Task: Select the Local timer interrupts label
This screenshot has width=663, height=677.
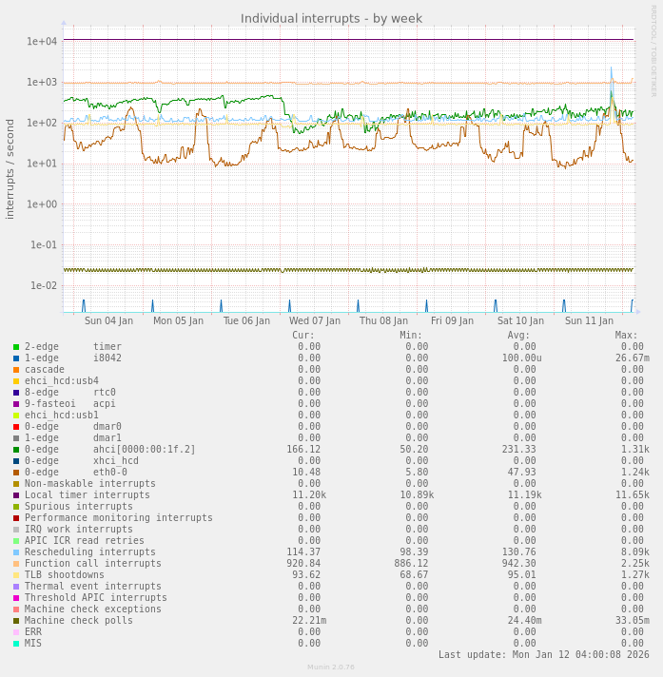Action: pyautogui.click(x=87, y=495)
